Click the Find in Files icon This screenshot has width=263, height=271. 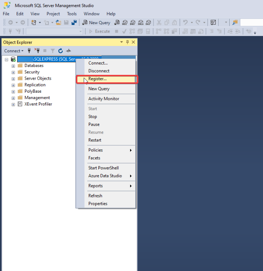(235, 23)
